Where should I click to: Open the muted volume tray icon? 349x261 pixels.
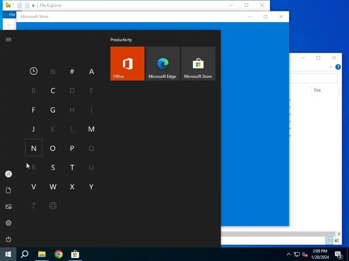(x=305, y=254)
